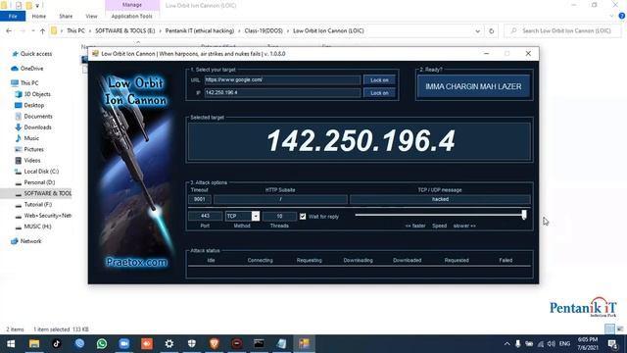Go up one folder level arrow
The image size is (627, 353).
(x=42, y=30)
